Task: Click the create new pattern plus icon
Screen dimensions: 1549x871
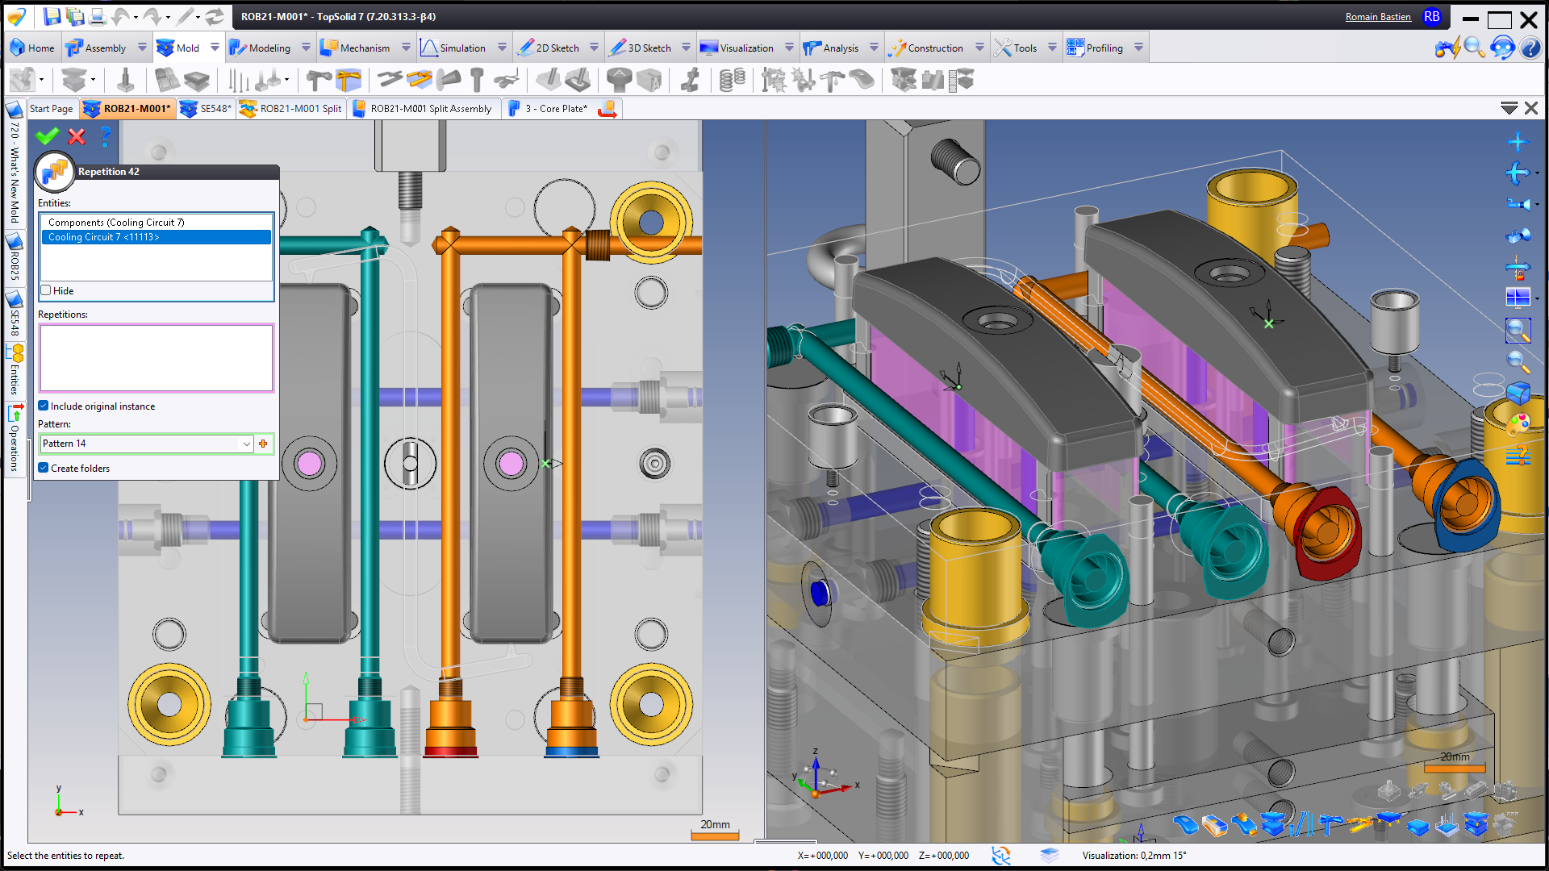Action: click(x=263, y=444)
